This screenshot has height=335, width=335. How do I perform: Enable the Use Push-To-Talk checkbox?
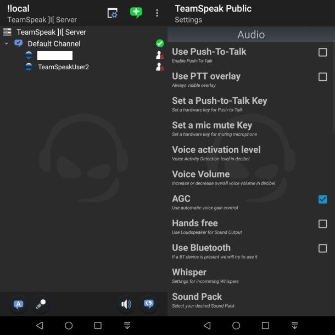click(x=322, y=52)
